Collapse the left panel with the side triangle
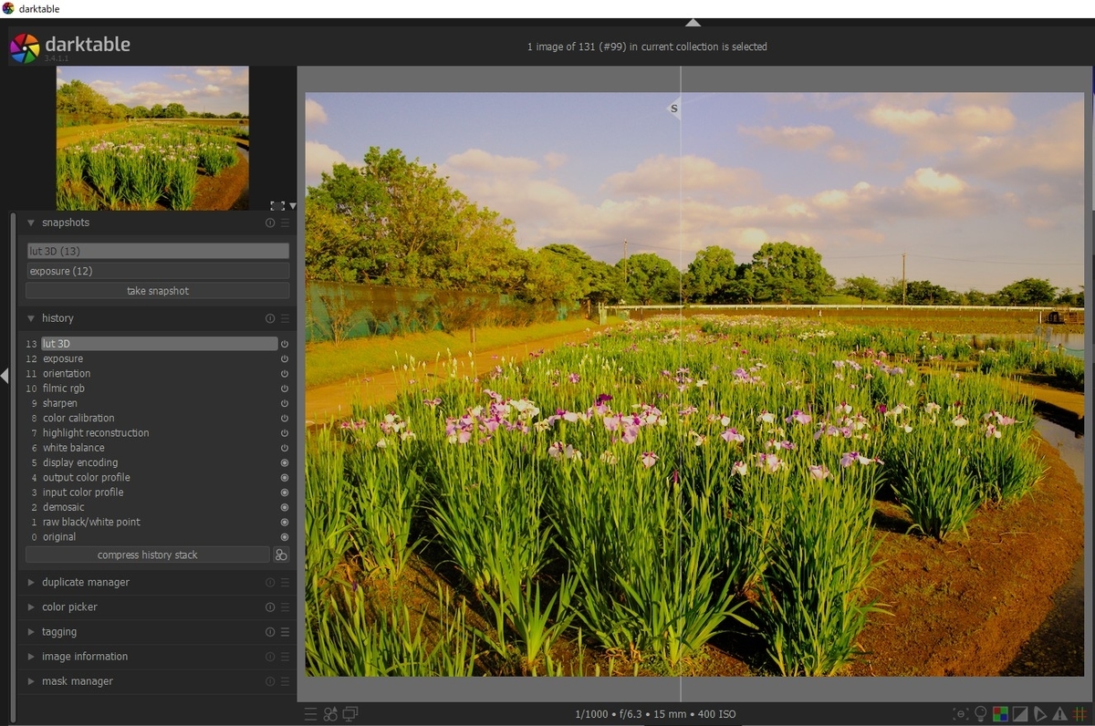The height and width of the screenshot is (726, 1095). point(5,376)
